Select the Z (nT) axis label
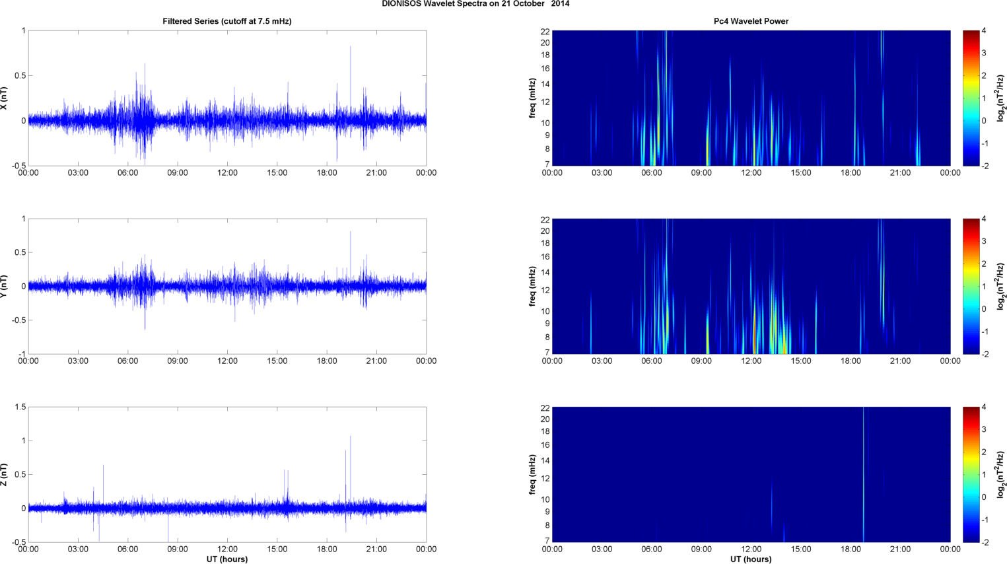The image size is (1007, 564). (x=5, y=475)
